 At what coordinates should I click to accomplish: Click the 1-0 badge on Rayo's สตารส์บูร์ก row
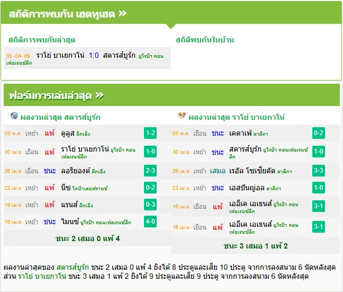point(319,152)
